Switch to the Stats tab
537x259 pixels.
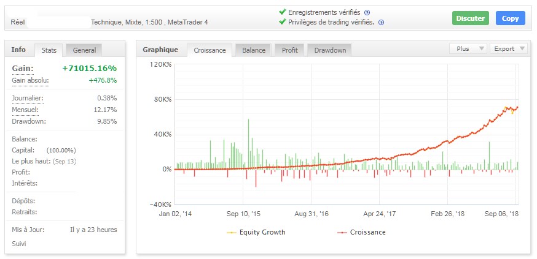point(49,50)
